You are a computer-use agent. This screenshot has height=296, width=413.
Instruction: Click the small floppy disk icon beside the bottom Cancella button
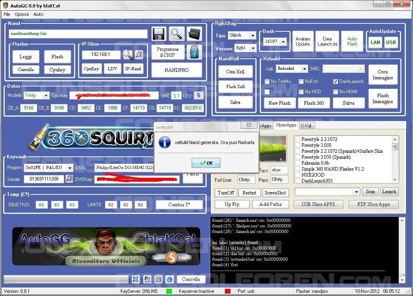point(158,279)
